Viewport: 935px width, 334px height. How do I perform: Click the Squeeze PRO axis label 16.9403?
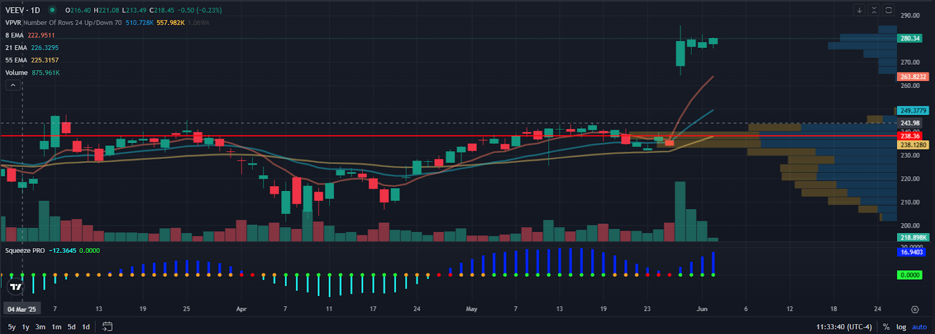[912, 252]
